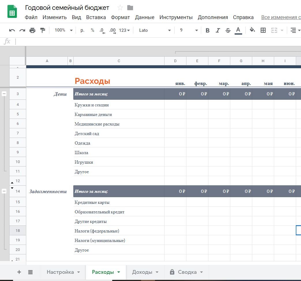The width and height of the screenshot is (301, 281).
Task: Open the Справка menu
Action: [243, 17]
